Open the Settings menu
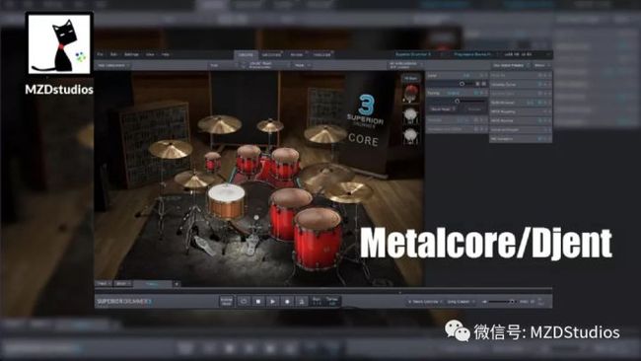641x361 pixels. pyautogui.click(x=131, y=54)
